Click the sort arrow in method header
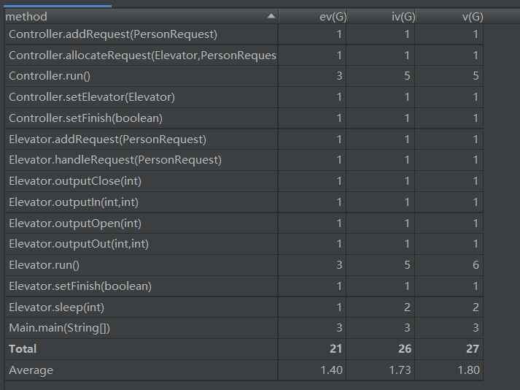 point(271,16)
